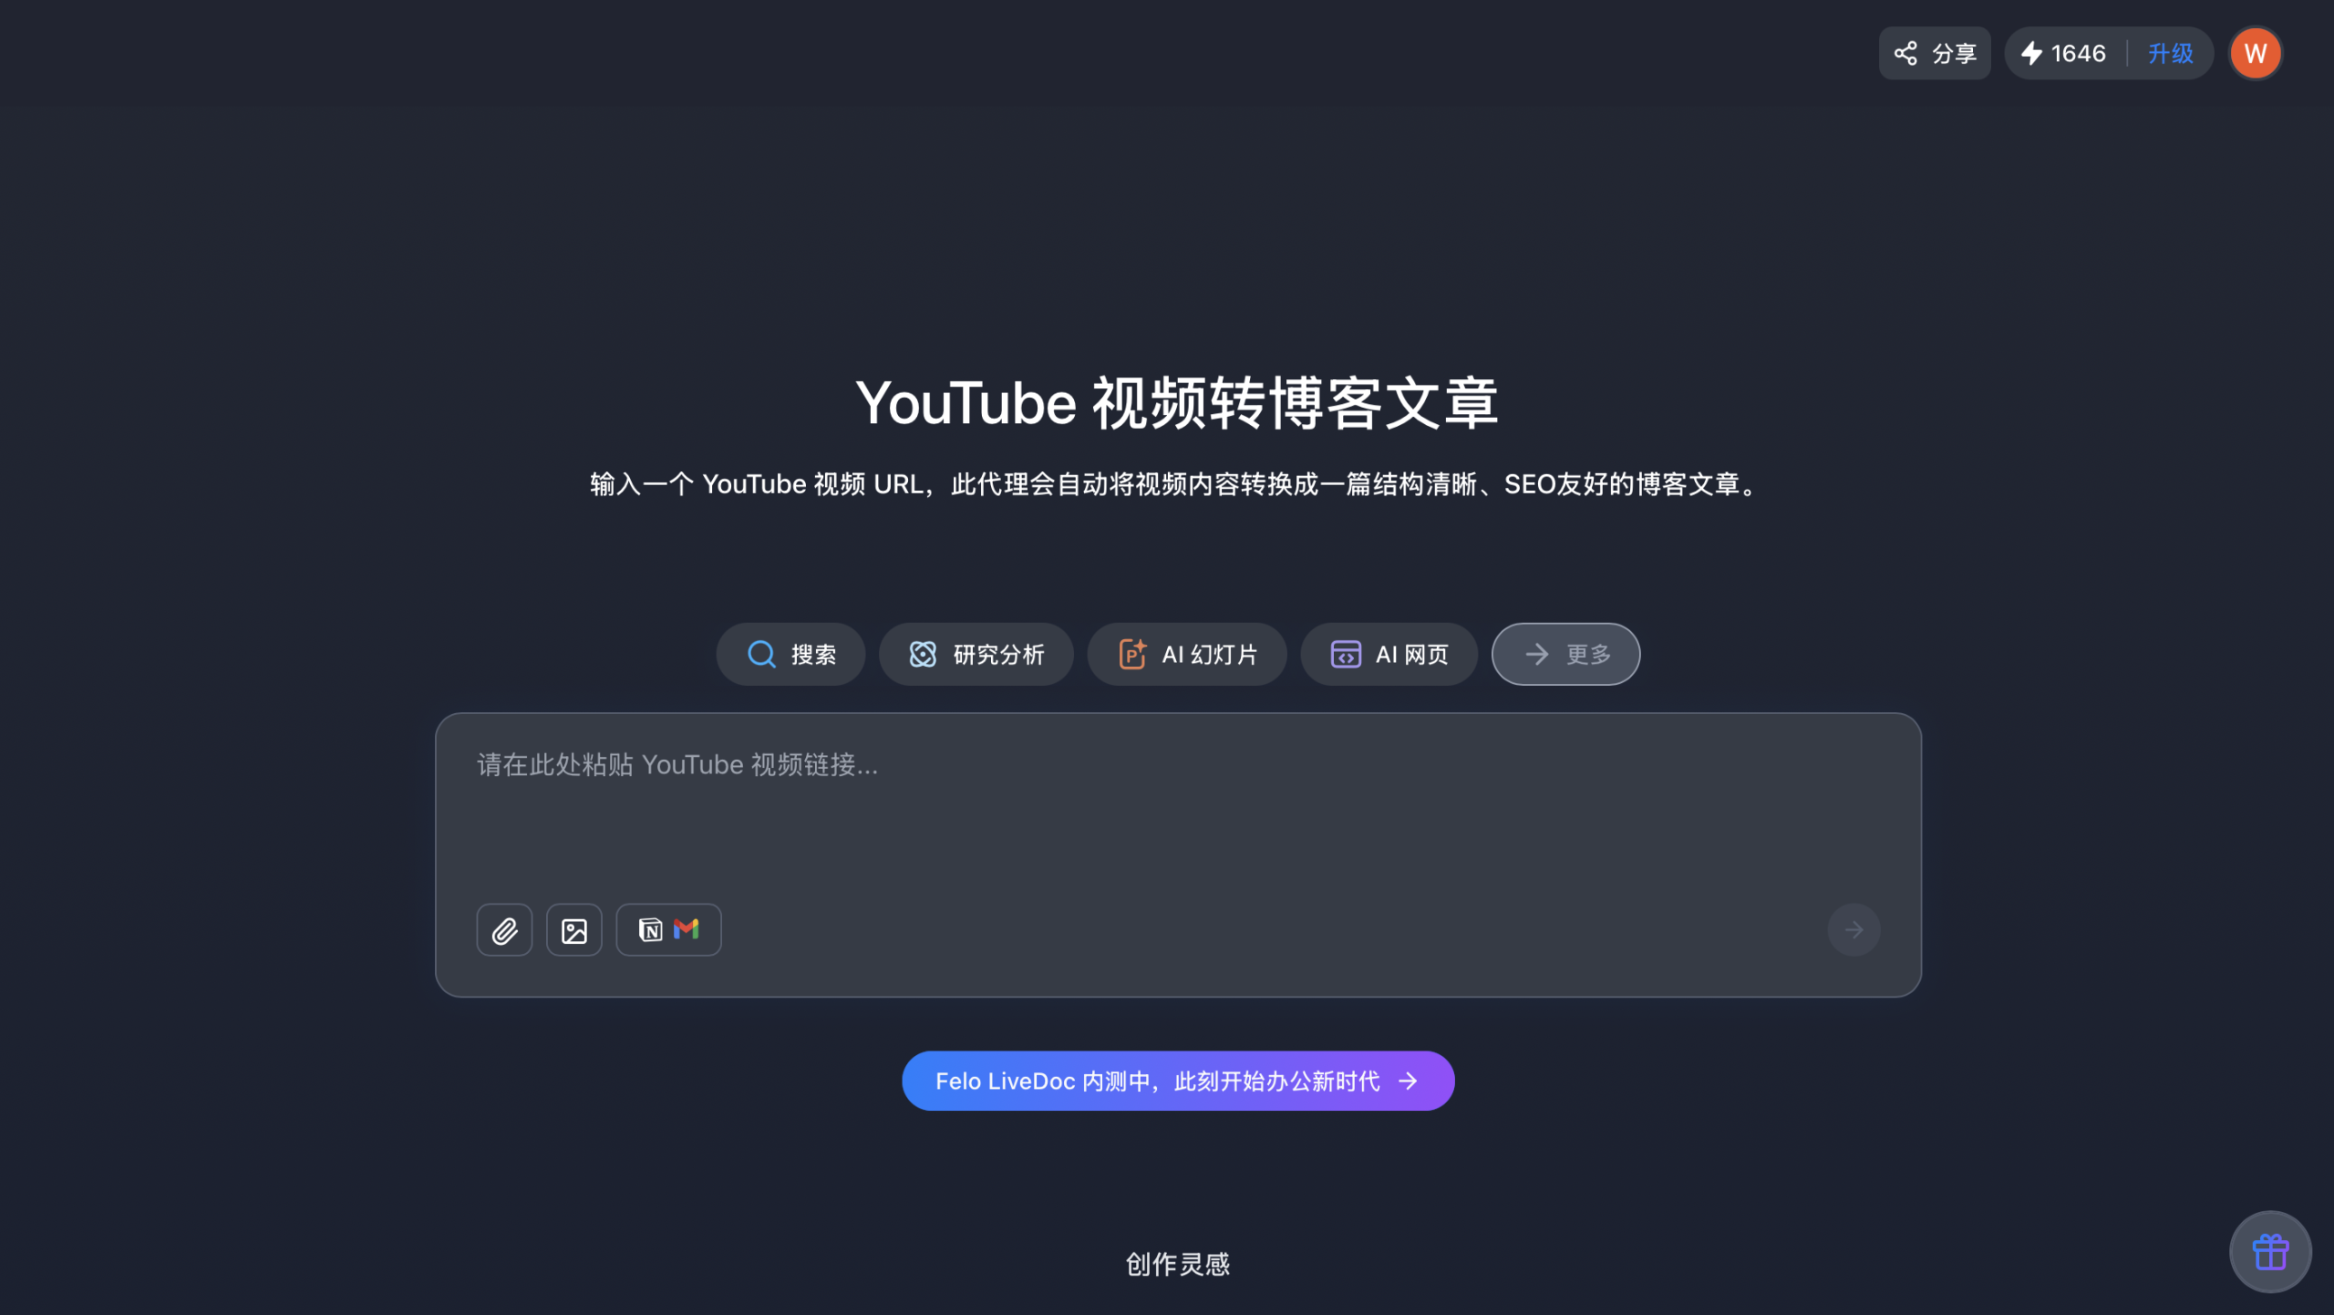Expand the 更多 options
Image resolution: width=2334 pixels, height=1315 pixels.
pyautogui.click(x=1565, y=654)
